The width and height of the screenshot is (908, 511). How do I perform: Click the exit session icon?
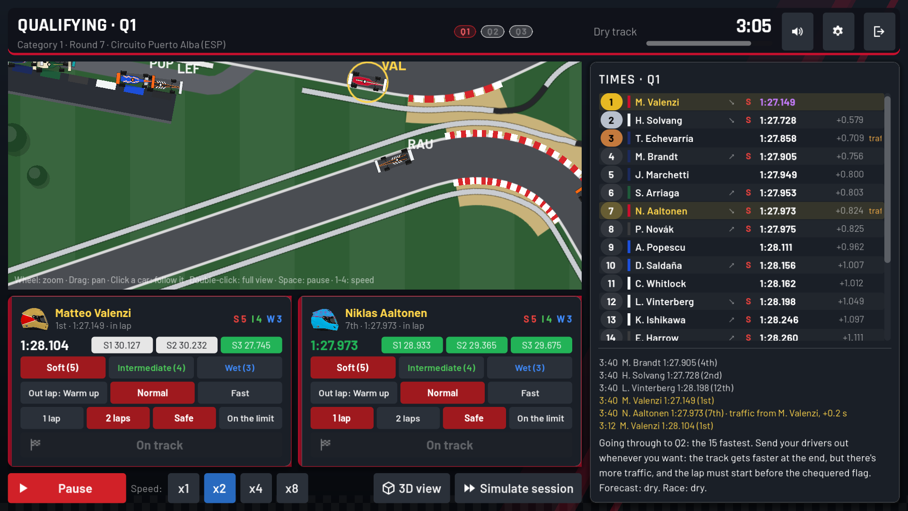(879, 32)
